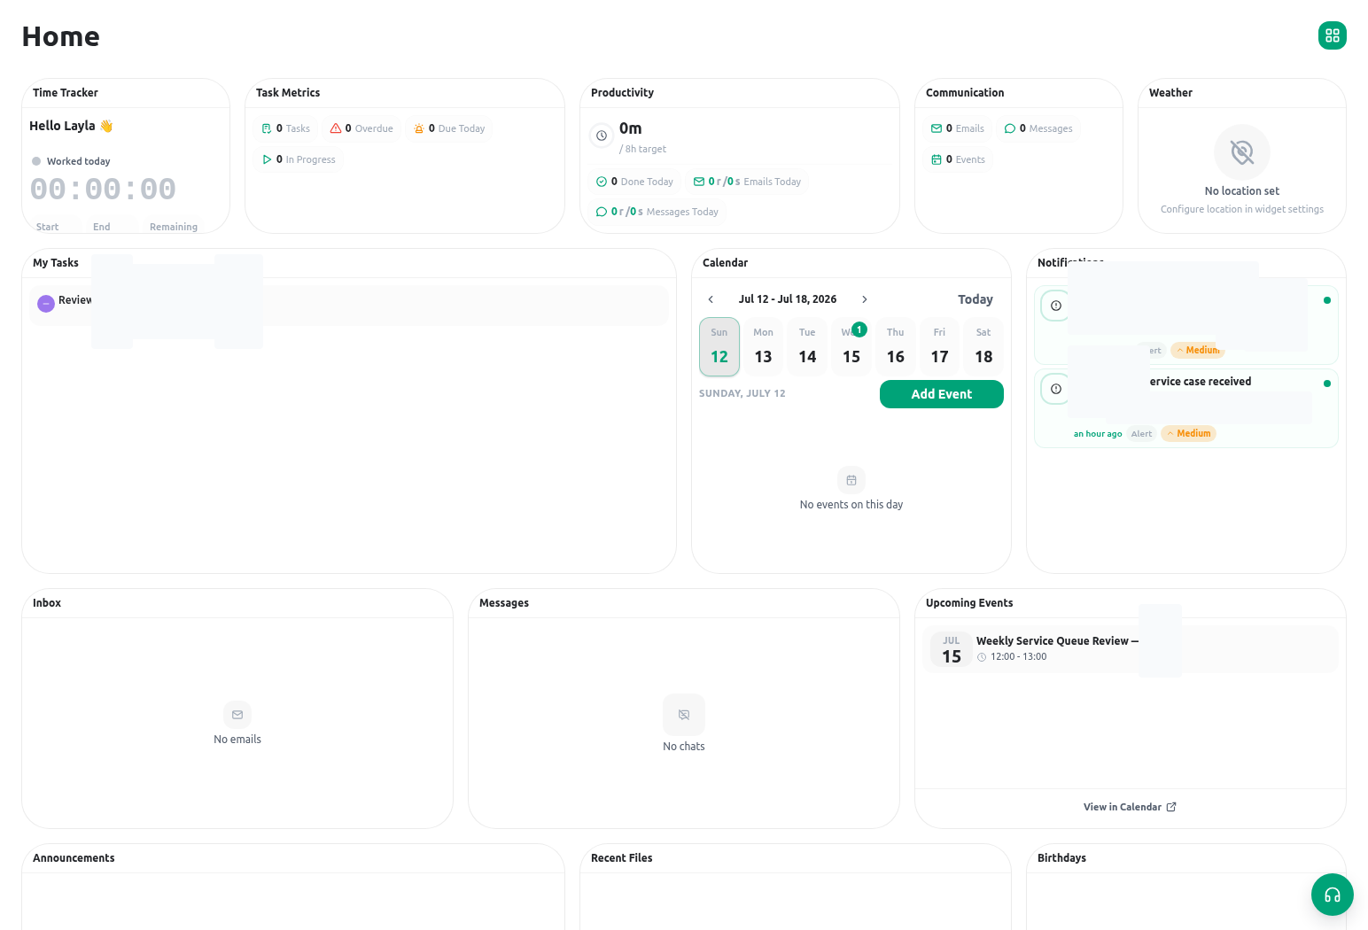
Task: Open the service case received notification
Action: click(x=1186, y=408)
